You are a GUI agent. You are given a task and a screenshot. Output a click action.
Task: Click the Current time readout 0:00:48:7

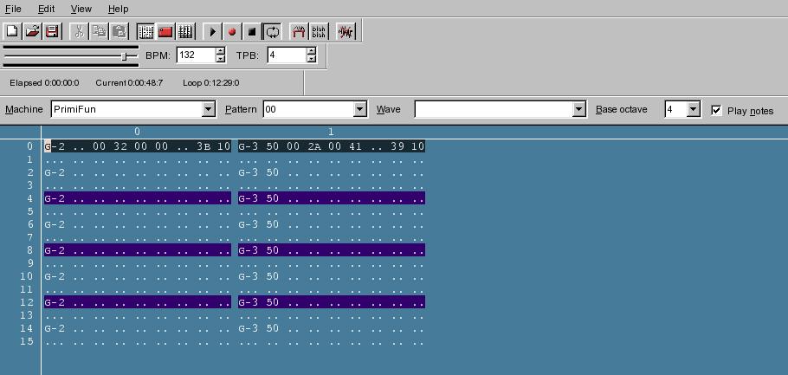pyautogui.click(x=129, y=83)
